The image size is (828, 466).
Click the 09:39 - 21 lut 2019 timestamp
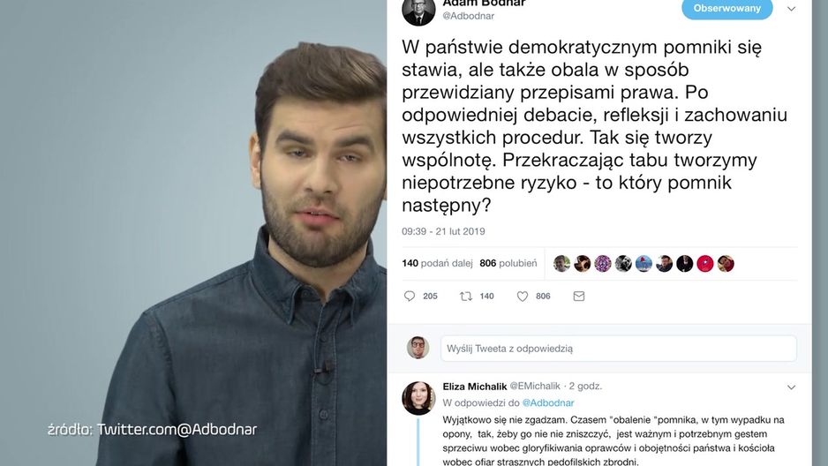tap(443, 231)
